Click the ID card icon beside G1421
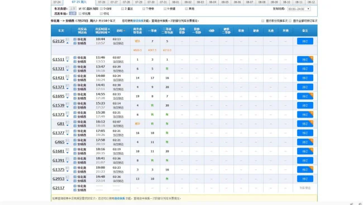 68,76
